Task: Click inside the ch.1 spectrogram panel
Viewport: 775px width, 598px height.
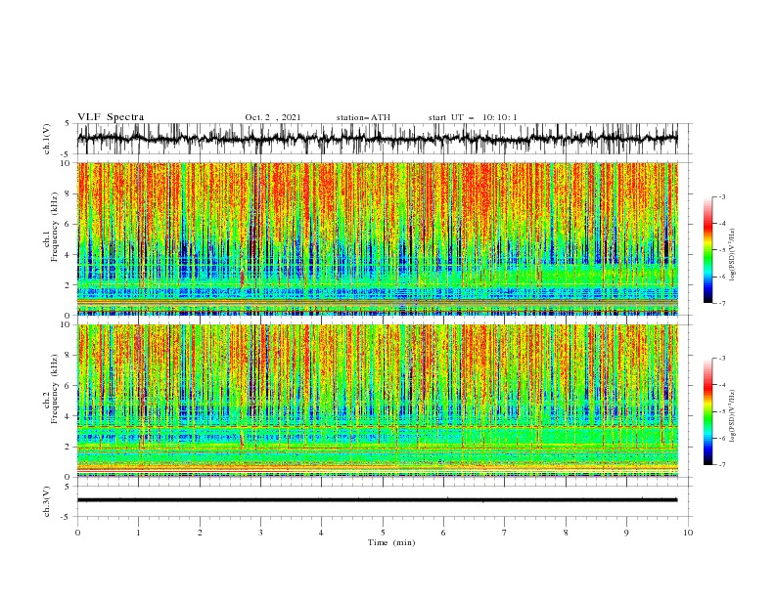Action: pyautogui.click(x=377, y=238)
